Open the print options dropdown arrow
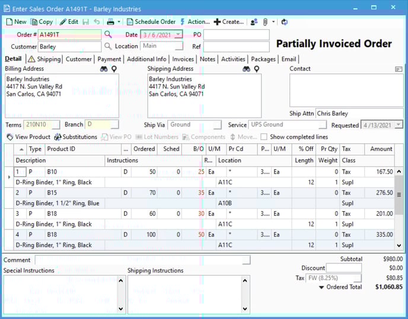The image size is (408, 319). (x=119, y=22)
